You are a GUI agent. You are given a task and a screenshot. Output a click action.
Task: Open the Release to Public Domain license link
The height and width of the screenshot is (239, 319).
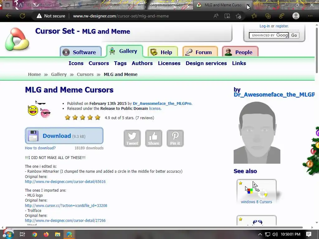coord(155,109)
